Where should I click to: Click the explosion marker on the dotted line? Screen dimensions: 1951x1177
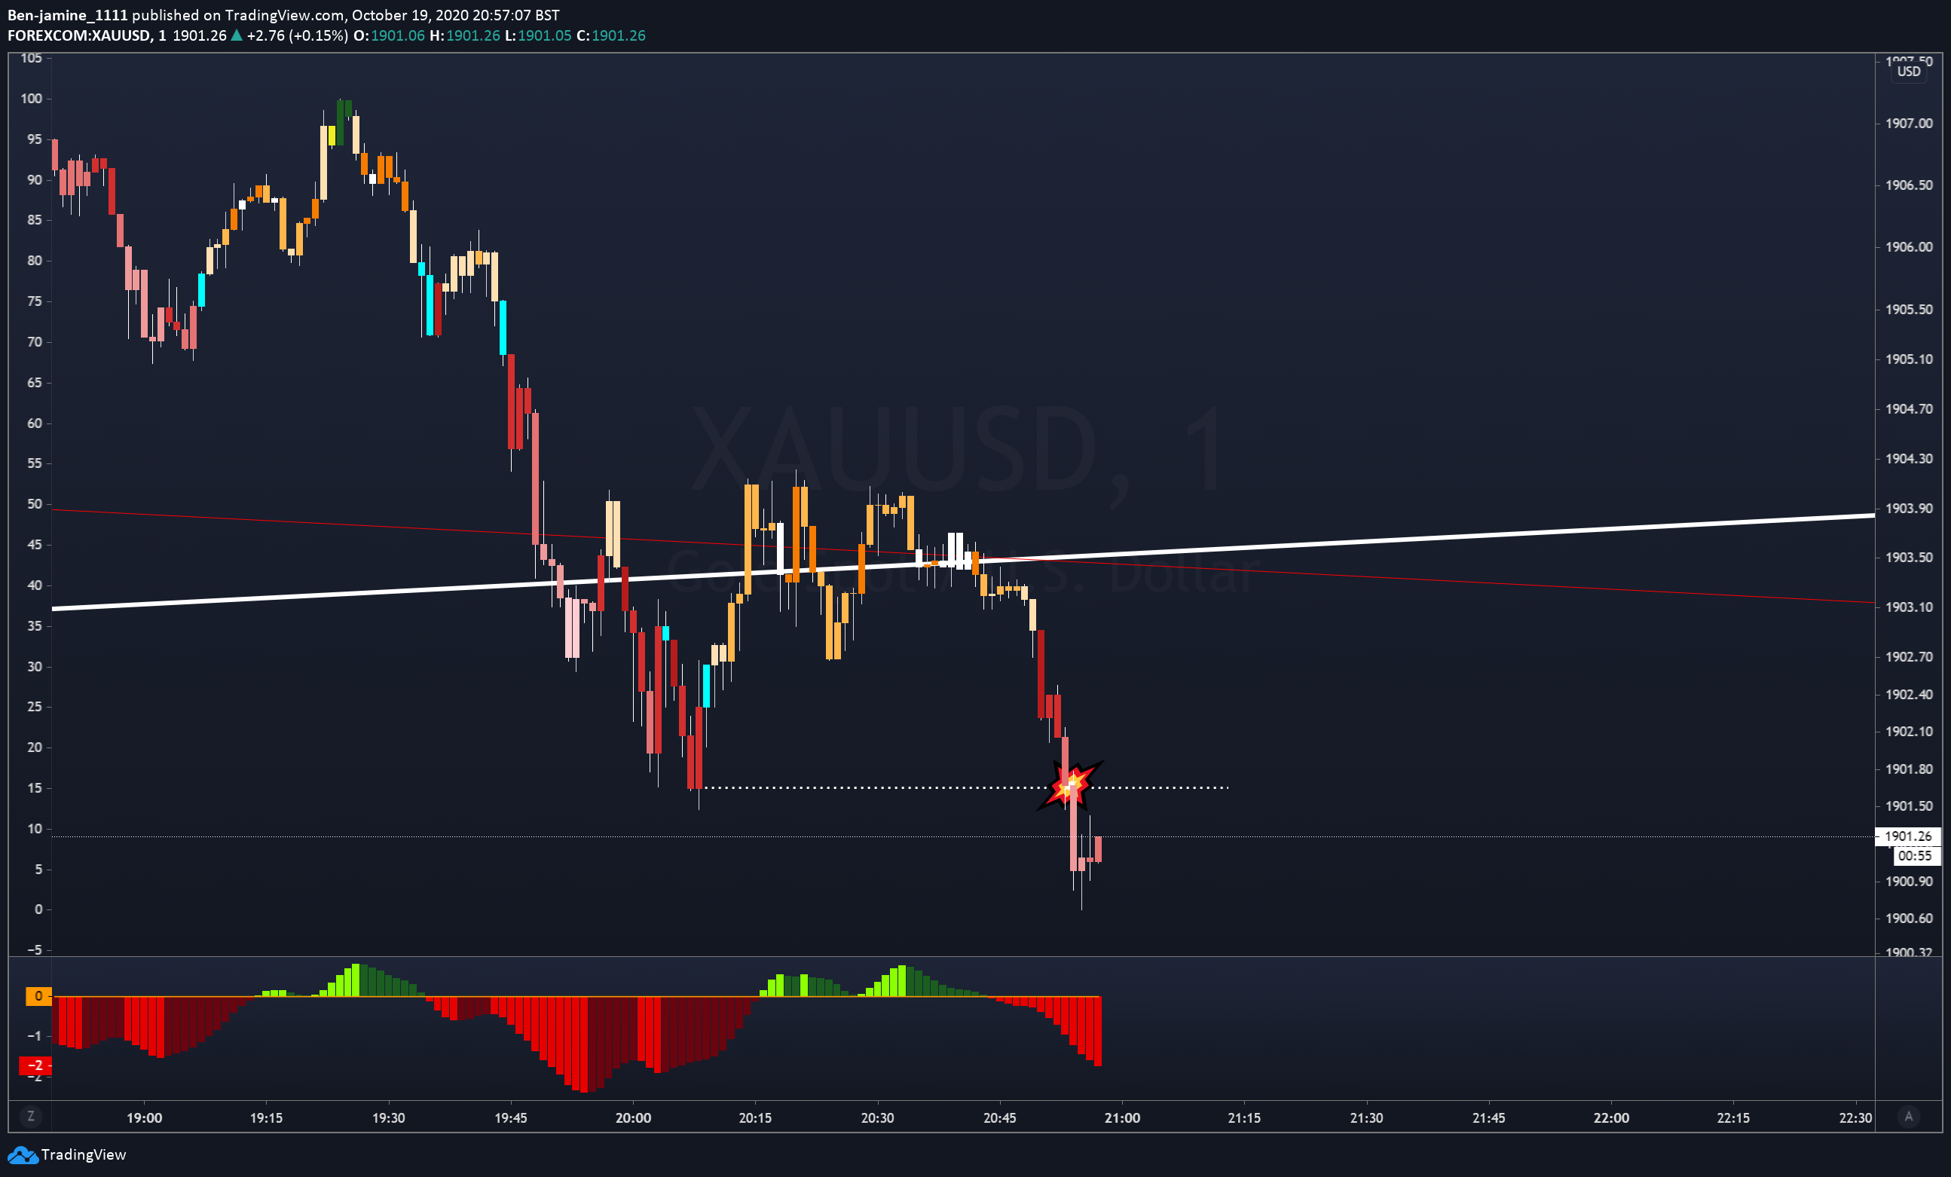(x=1070, y=786)
